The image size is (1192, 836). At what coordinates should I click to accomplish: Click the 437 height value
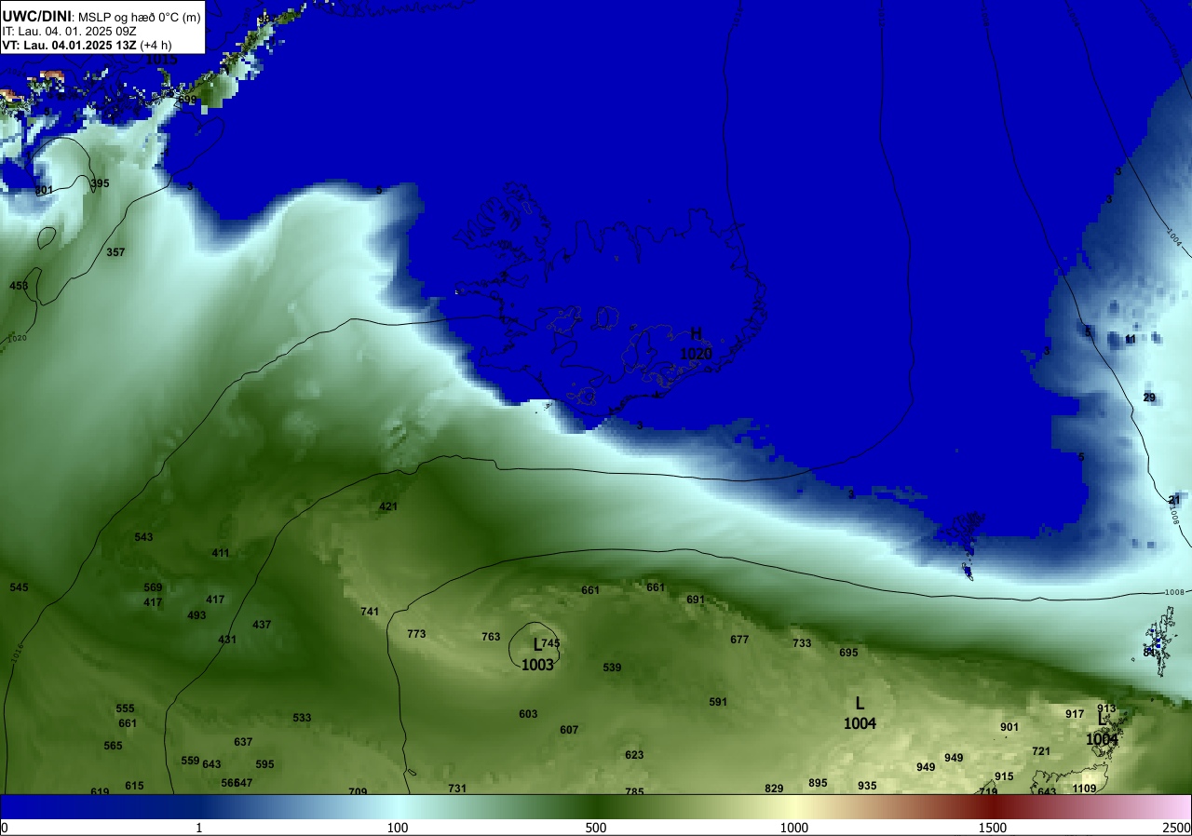[262, 625]
